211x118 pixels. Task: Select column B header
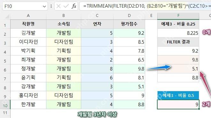[64, 16]
